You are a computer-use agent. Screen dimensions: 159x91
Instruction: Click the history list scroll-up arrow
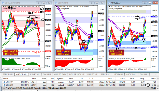click(158, 78)
